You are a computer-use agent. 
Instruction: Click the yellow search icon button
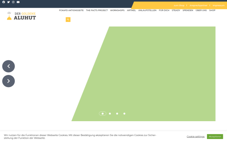point(68,20)
